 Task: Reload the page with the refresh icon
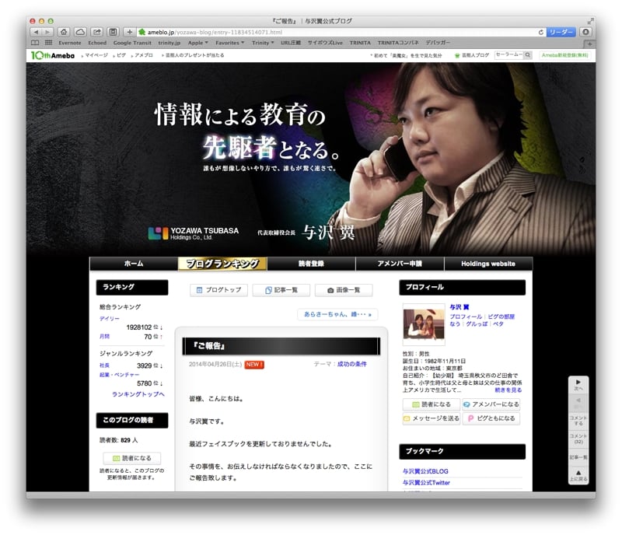coord(540,32)
